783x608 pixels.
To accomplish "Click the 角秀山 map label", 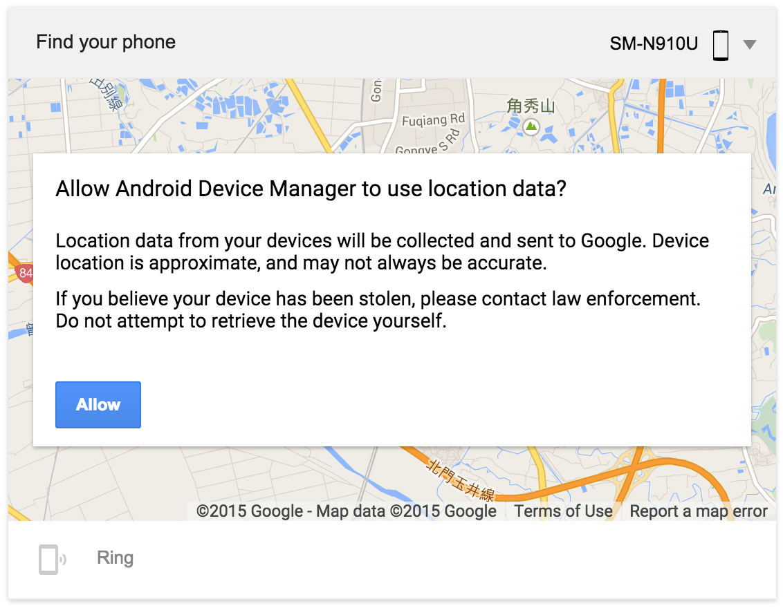I will click(x=531, y=106).
